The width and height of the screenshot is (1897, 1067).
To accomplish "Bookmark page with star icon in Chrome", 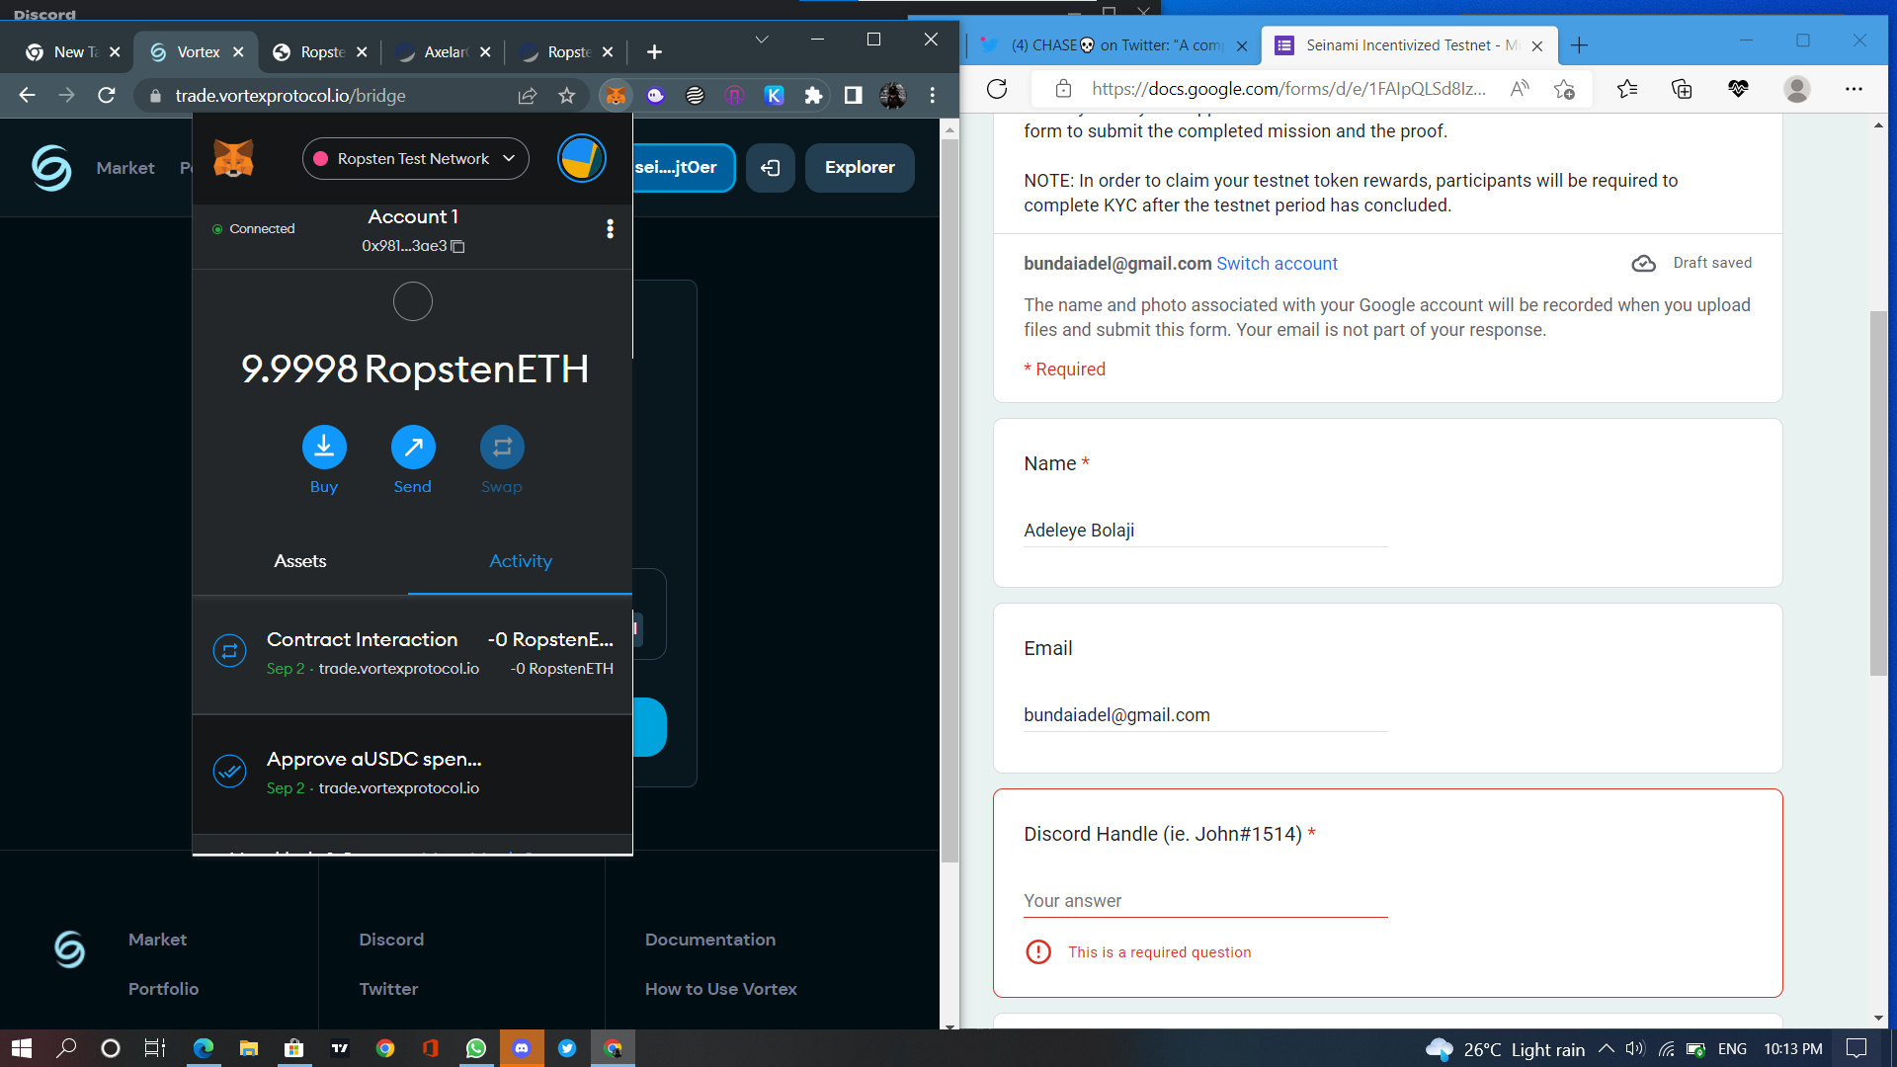I will tap(566, 96).
